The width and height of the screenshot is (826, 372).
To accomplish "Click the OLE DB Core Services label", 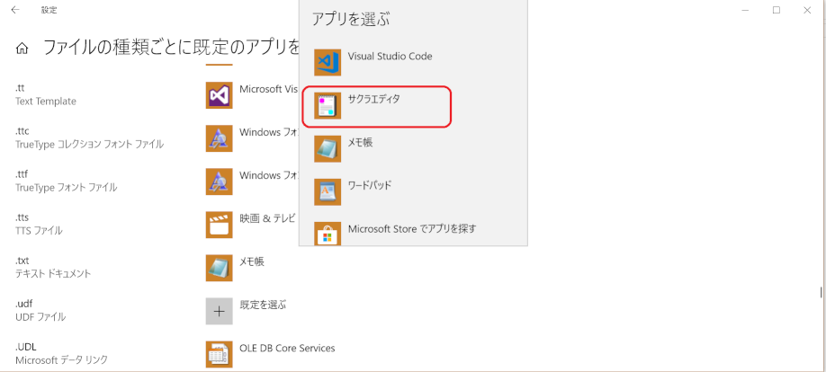I will point(287,348).
